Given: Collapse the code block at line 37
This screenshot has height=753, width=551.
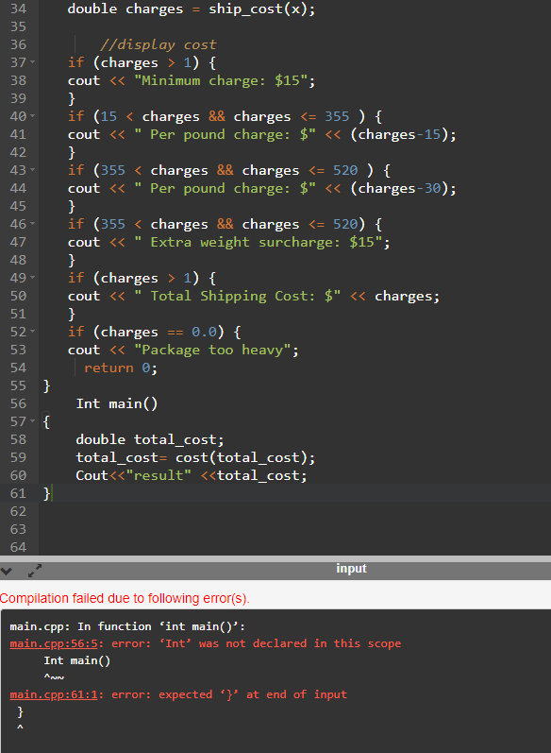Looking at the screenshot, I should click(x=33, y=62).
